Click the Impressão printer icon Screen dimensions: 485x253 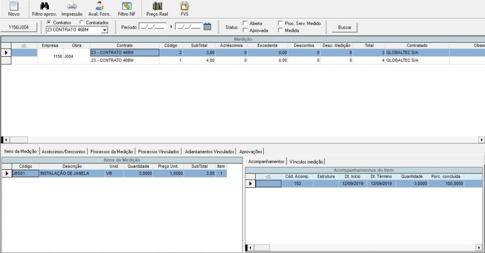pyautogui.click(x=72, y=7)
